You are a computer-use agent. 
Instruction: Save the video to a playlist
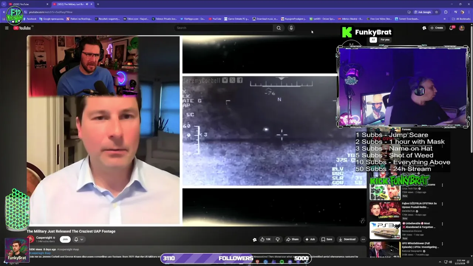pos(327,239)
